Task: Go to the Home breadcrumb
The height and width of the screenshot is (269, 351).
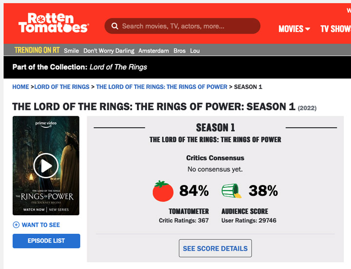Action: pyautogui.click(x=20, y=87)
